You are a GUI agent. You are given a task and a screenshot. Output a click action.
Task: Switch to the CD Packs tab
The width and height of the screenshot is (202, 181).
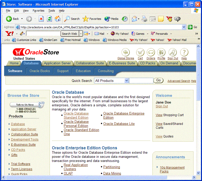(x=148, y=63)
